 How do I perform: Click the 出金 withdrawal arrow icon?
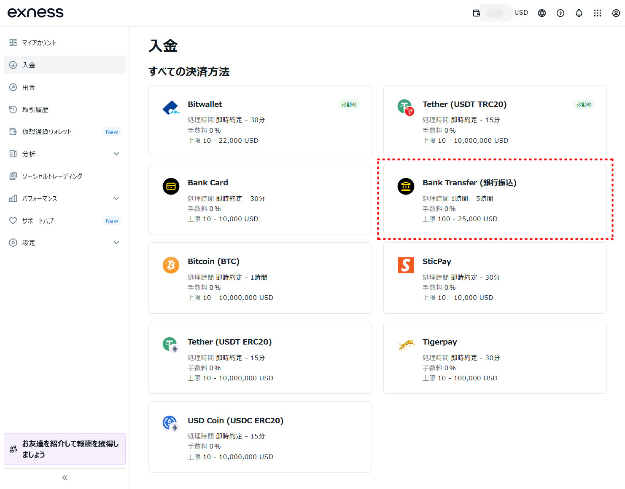pos(13,87)
